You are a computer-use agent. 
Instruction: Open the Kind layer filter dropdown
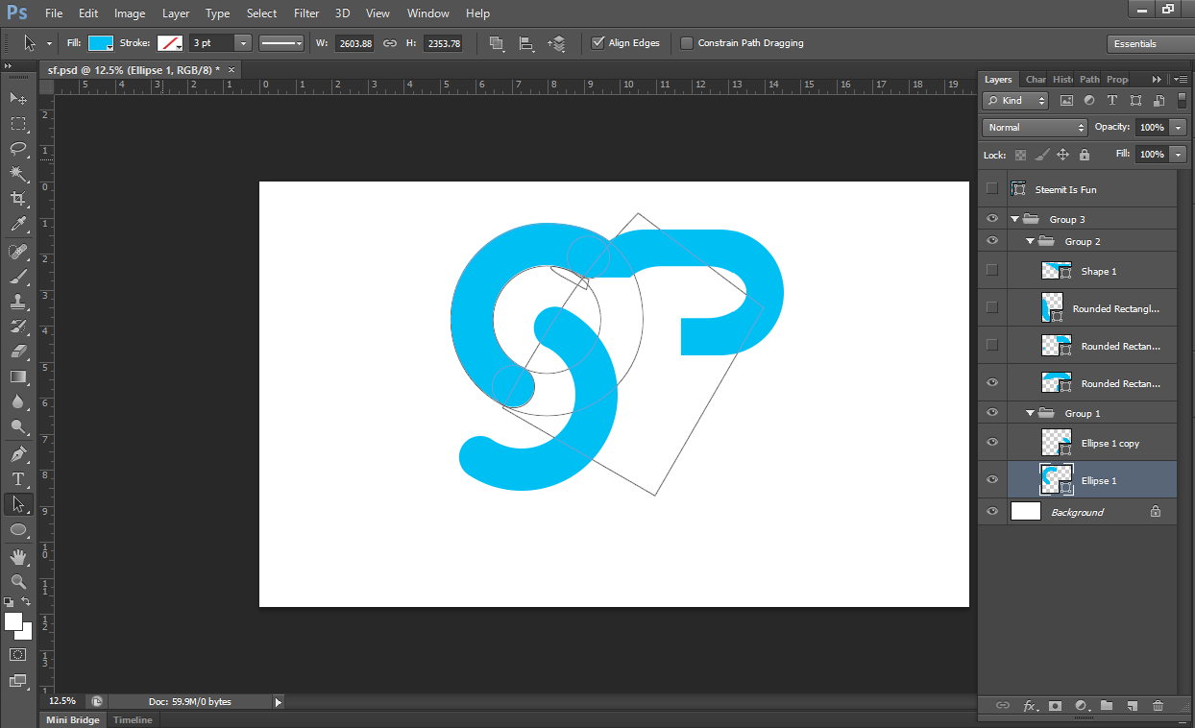click(x=1016, y=100)
